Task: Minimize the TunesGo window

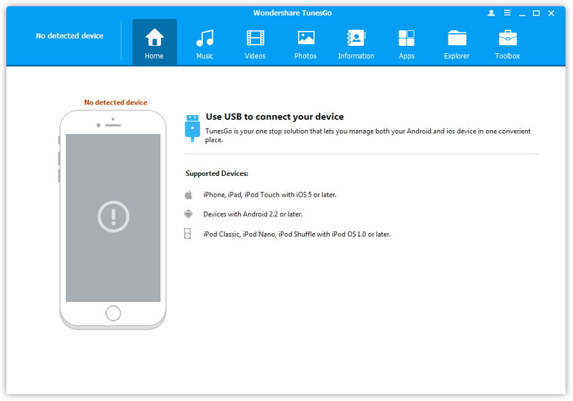Action: coord(521,13)
